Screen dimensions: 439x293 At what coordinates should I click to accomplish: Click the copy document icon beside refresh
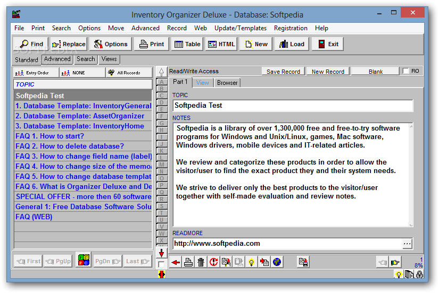[x=226, y=262]
